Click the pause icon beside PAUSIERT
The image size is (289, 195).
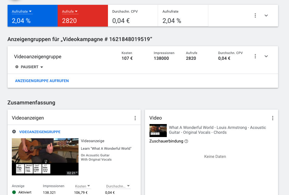[x=17, y=67]
